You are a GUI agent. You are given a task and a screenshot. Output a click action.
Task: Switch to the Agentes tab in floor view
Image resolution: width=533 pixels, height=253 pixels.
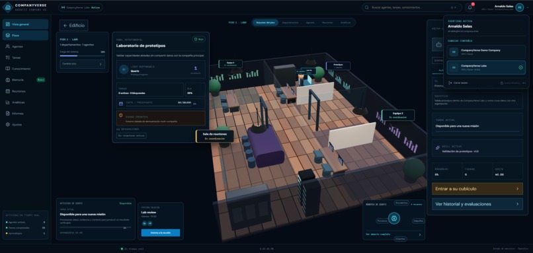pyautogui.click(x=310, y=22)
